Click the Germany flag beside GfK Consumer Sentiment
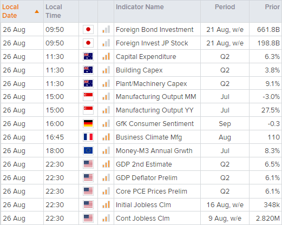The width and height of the screenshot is (282, 225). tap(88, 124)
